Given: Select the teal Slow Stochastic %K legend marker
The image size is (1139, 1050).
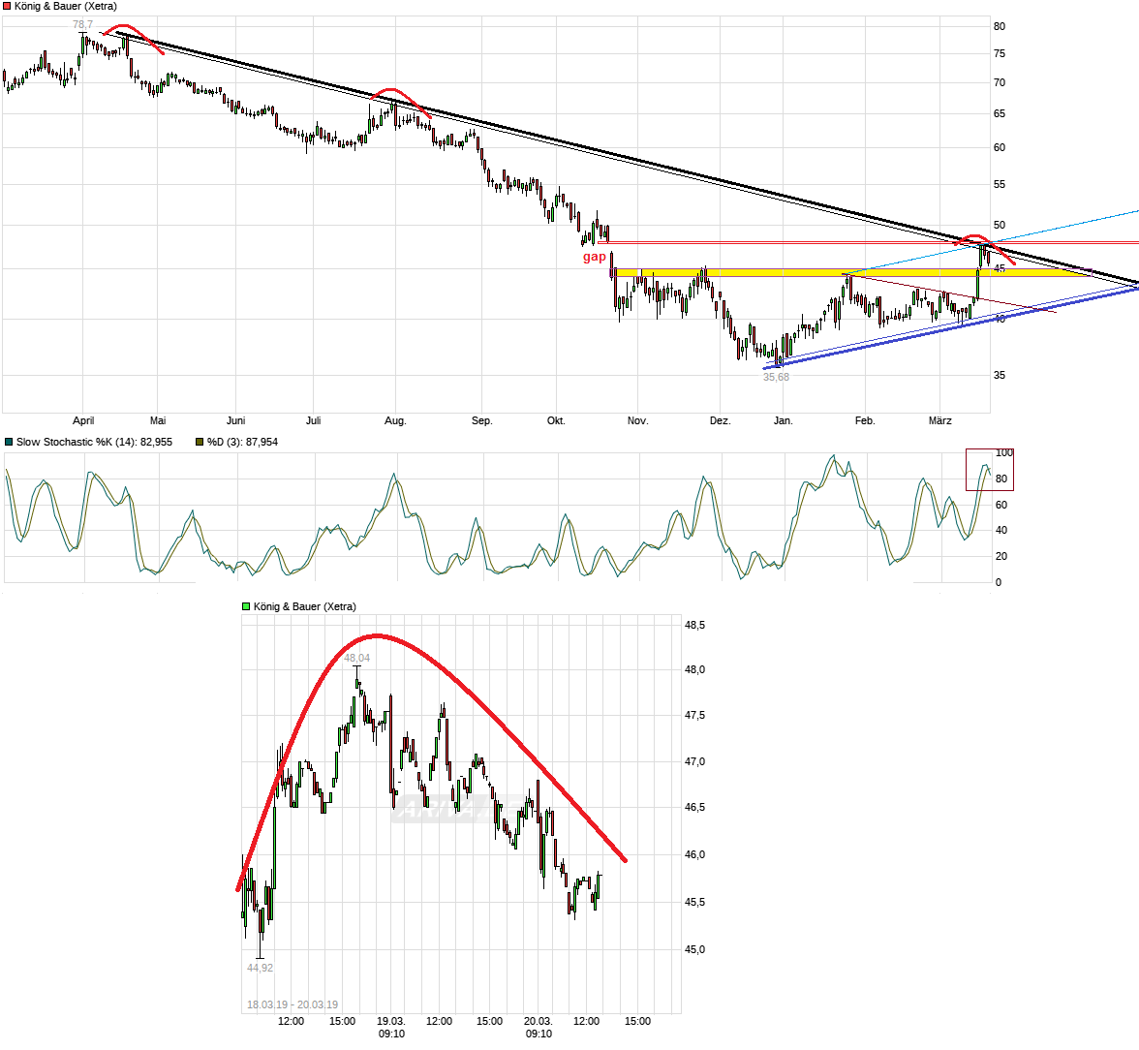Looking at the screenshot, I should [x=9, y=441].
